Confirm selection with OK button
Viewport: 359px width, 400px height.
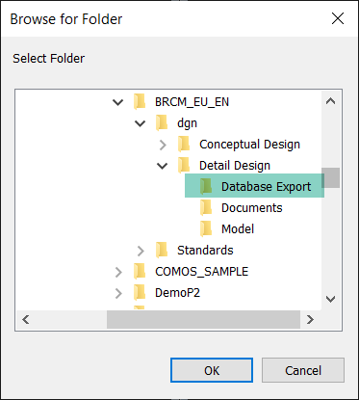(212, 370)
